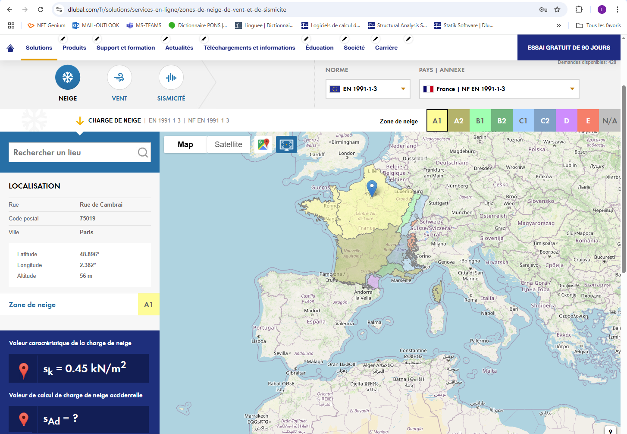Image resolution: width=627 pixels, height=434 pixels.
Task: Open the Éducation menu
Action: [x=320, y=48]
